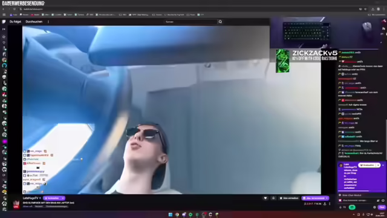Click the heart follow icon below video
Image resolution: width=387 pixels, height=218 pixels.
pos(265,198)
